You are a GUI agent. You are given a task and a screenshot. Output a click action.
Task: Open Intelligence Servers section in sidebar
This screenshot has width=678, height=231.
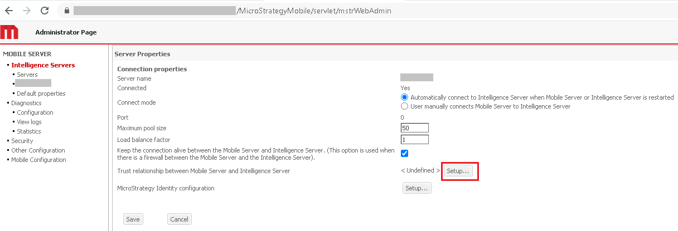[43, 65]
